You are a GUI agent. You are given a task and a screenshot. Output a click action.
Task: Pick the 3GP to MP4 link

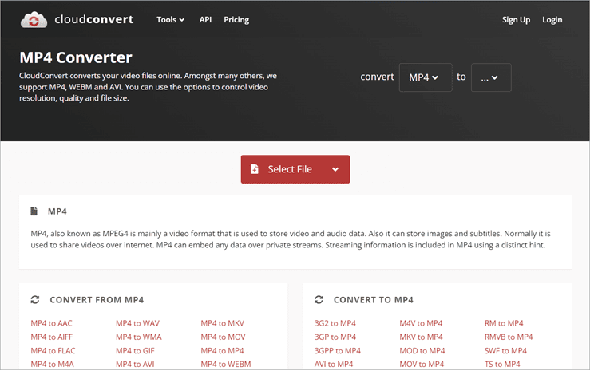click(335, 337)
